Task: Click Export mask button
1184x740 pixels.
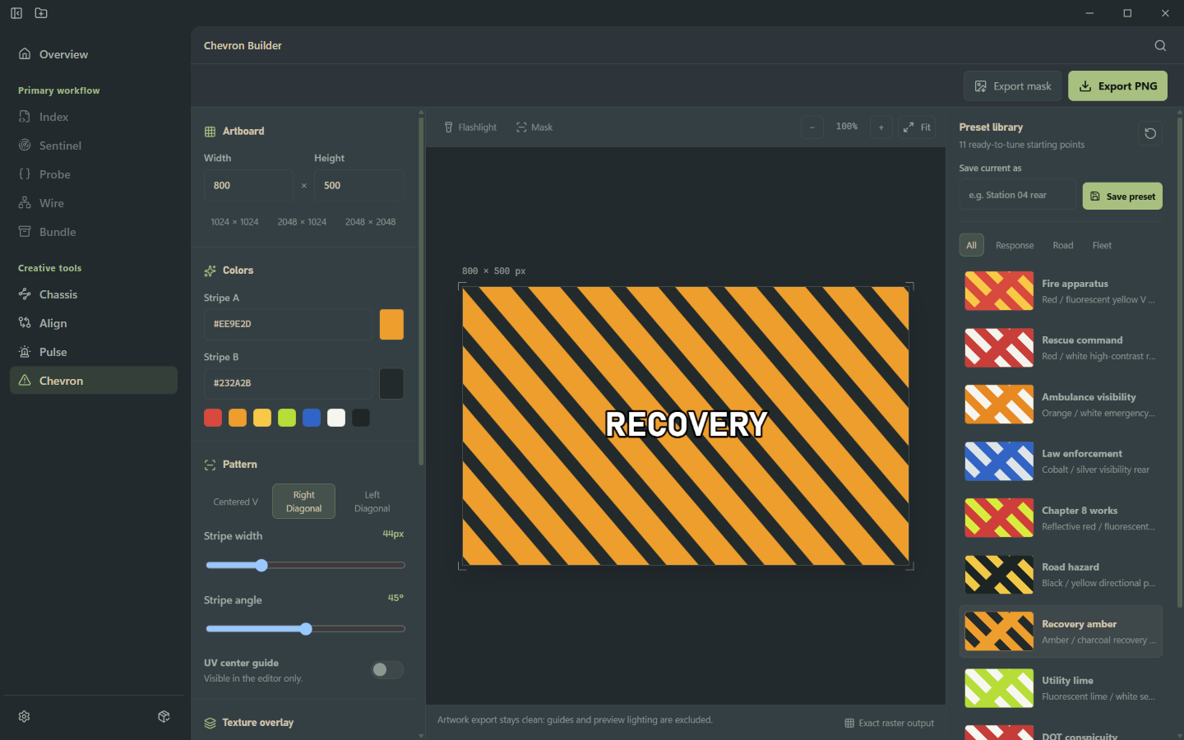Action: [1013, 86]
